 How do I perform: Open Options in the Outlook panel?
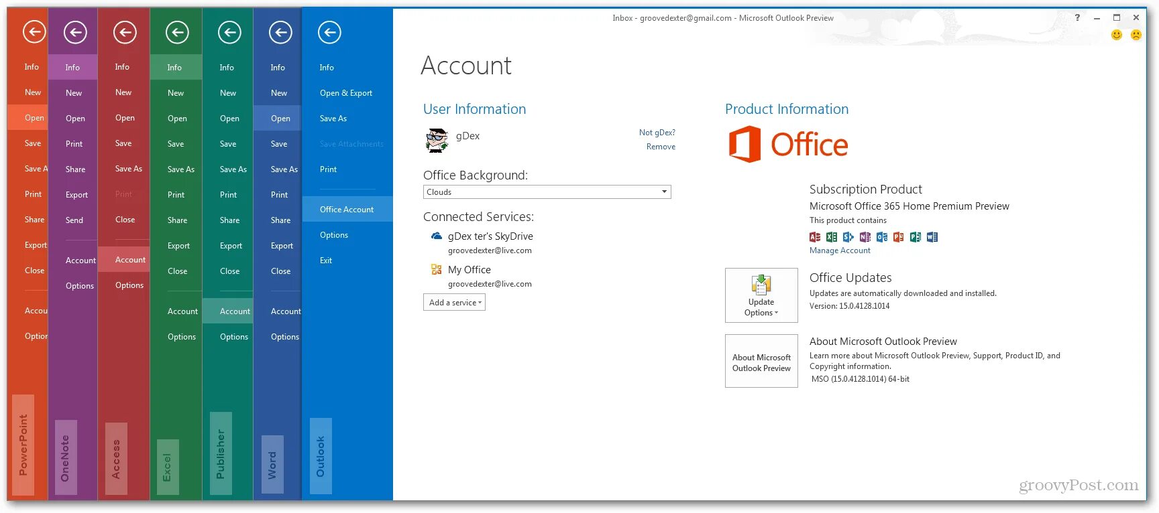pyautogui.click(x=334, y=235)
